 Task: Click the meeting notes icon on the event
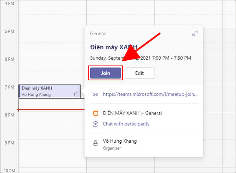click(x=76, y=94)
